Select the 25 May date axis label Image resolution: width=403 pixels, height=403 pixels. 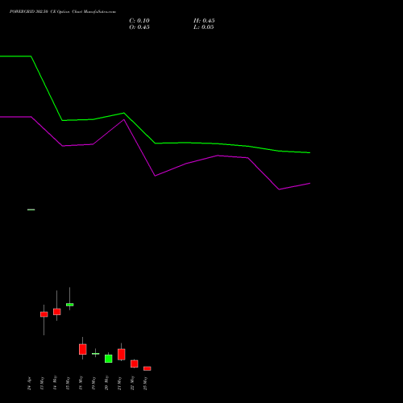[x=145, y=383]
